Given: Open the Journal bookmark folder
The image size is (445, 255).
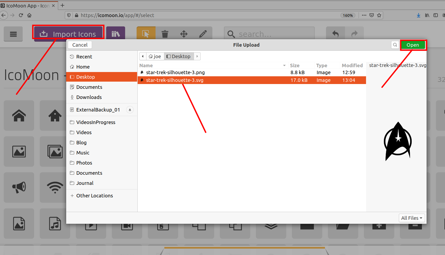Looking at the screenshot, I should point(102,183).
